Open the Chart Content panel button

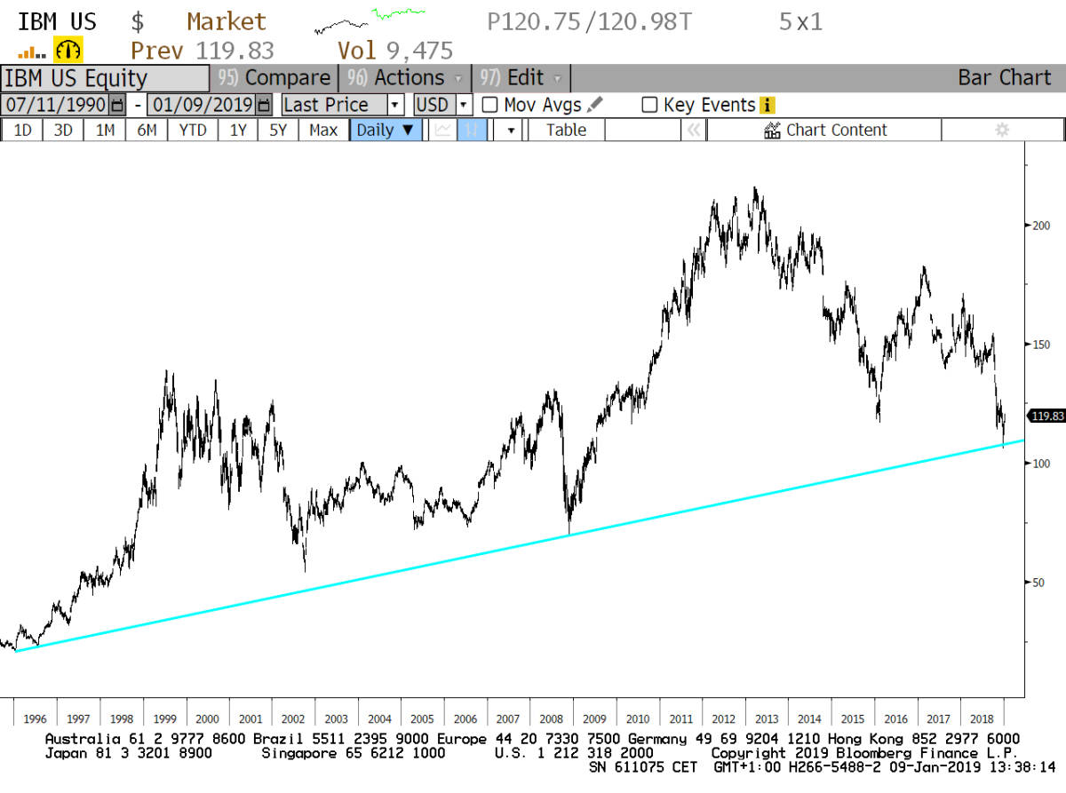click(x=825, y=130)
